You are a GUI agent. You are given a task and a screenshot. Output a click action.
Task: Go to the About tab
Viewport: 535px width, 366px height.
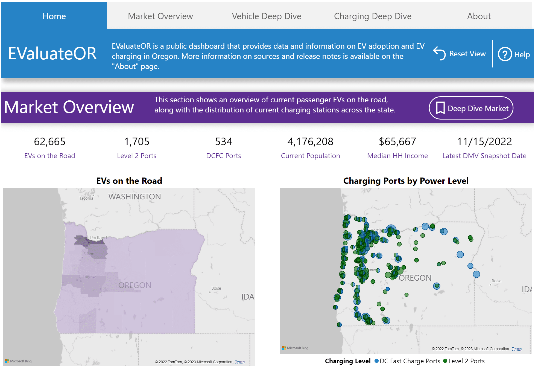[x=479, y=16]
